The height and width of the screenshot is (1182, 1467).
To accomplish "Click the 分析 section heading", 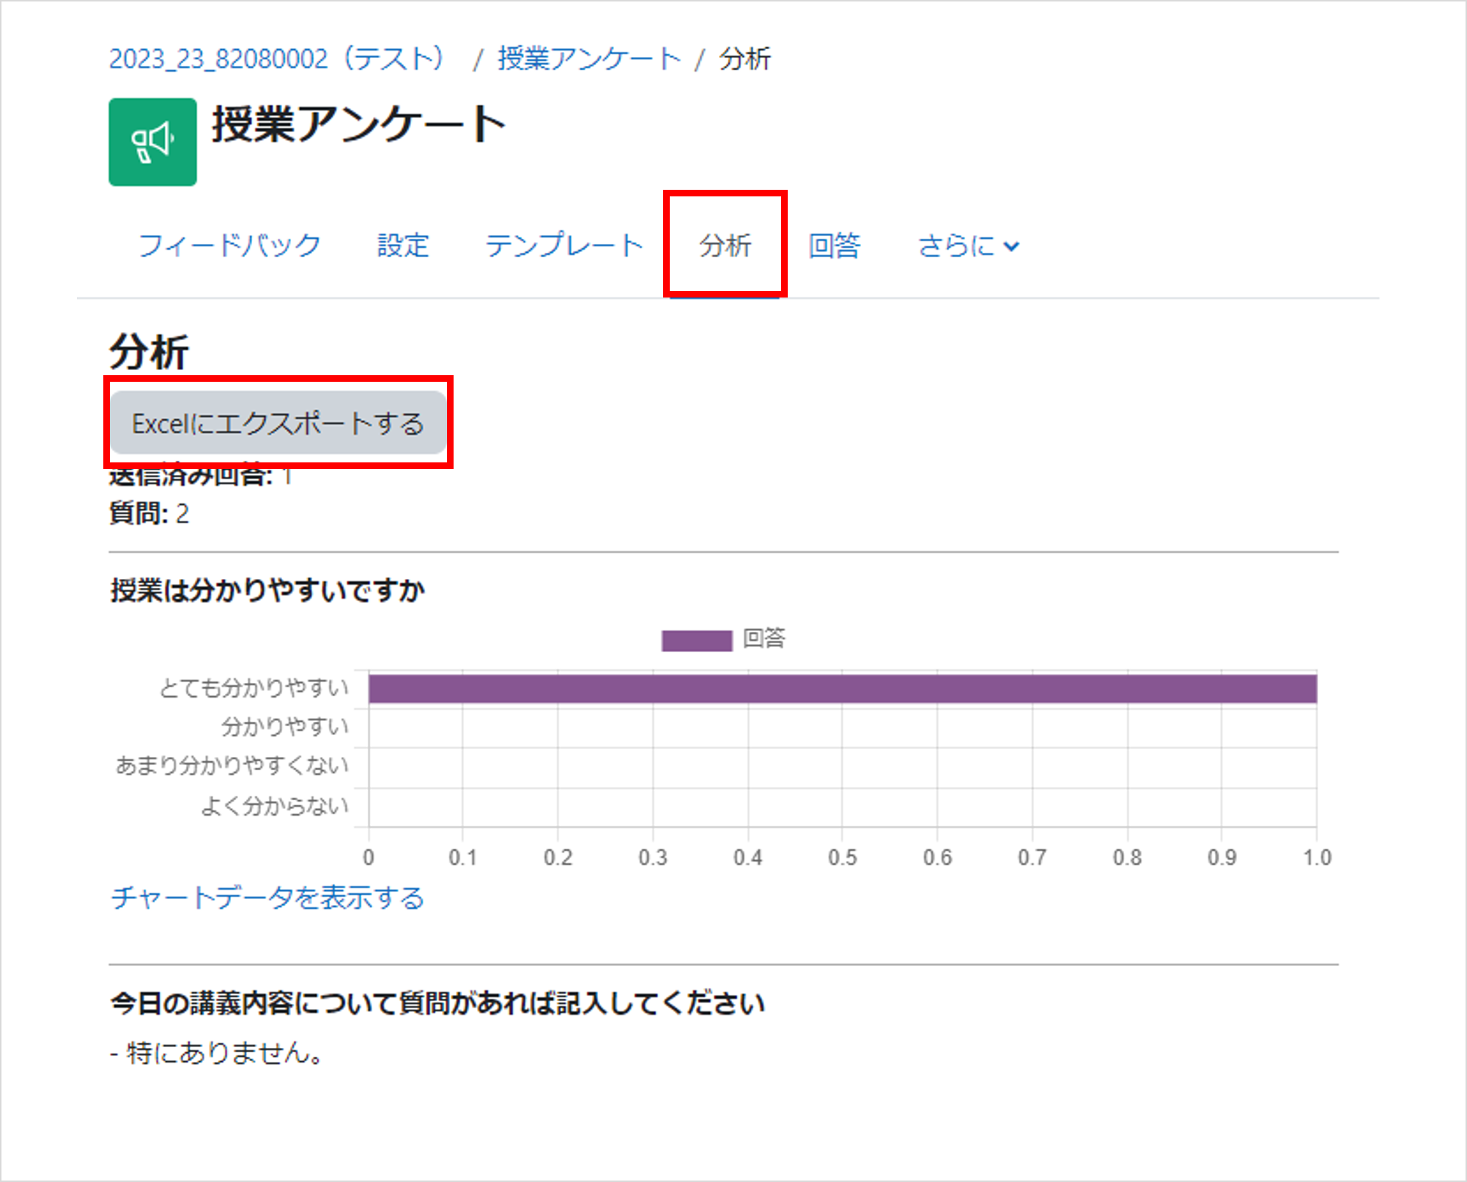I will pyautogui.click(x=149, y=352).
